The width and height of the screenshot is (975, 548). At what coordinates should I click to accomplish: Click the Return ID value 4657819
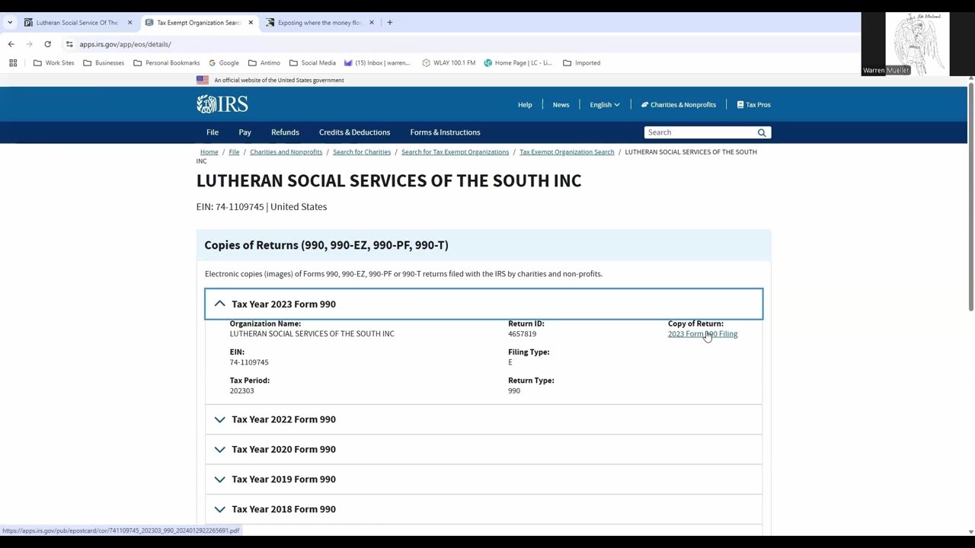coord(522,334)
